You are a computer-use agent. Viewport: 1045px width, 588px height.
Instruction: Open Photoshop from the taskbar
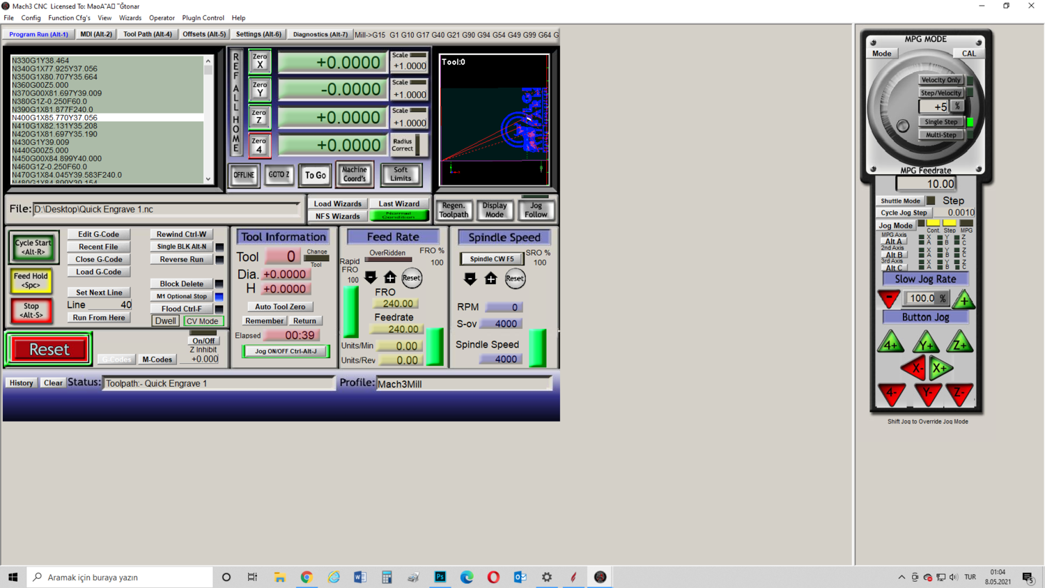[x=440, y=577]
